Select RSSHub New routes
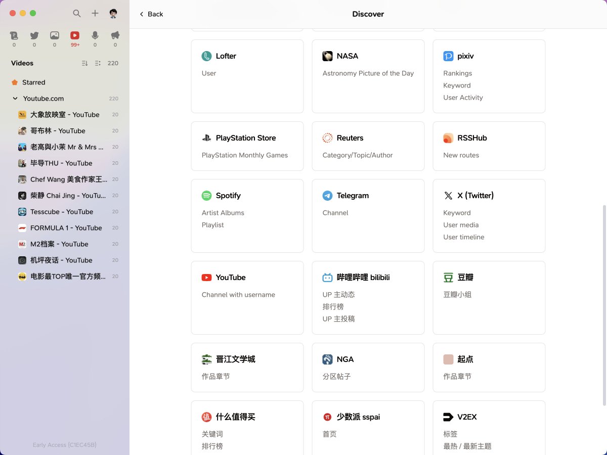This screenshot has width=607, height=455. pos(461,155)
